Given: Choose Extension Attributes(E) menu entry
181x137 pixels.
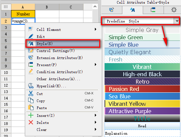Looking at the screenshot, I should (63, 58).
